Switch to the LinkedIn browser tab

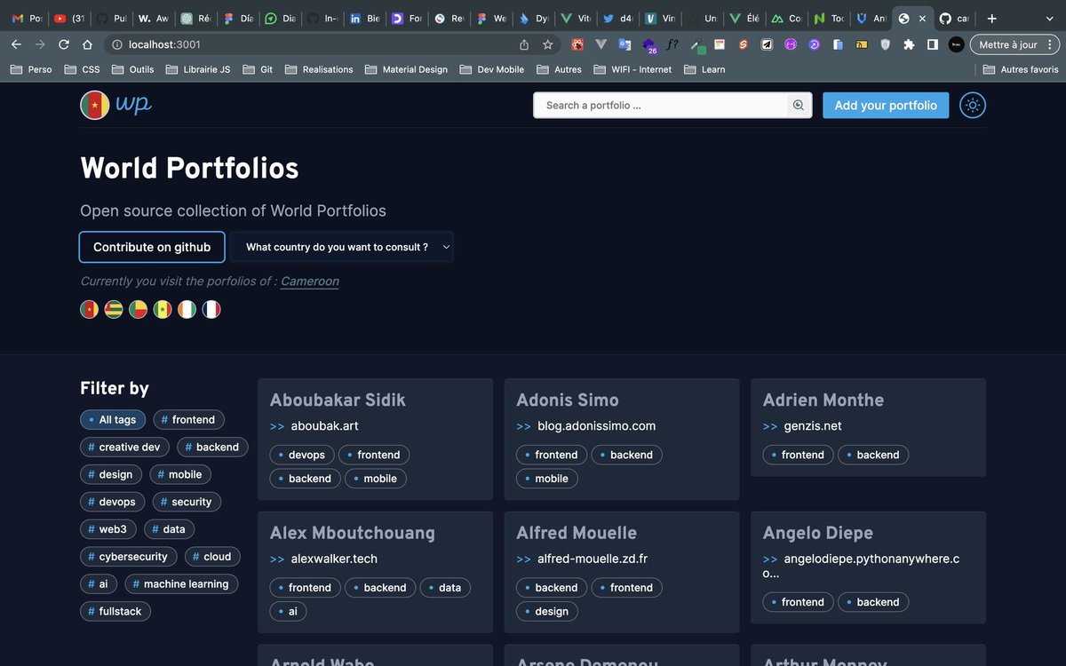click(364, 18)
